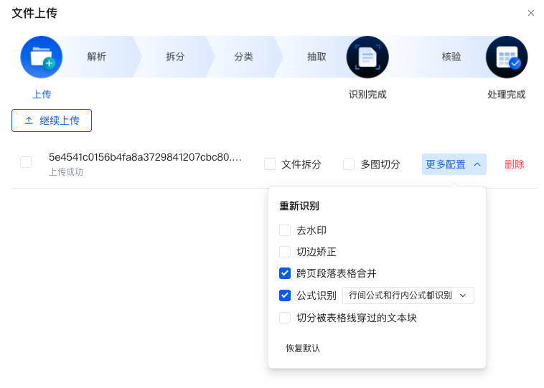Click the 分类 step in progress bar
The width and height of the screenshot is (544, 388).
tap(243, 57)
